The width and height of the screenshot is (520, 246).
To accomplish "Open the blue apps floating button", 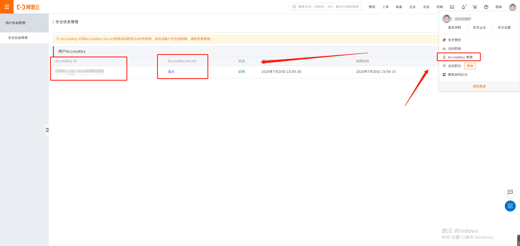I will (510, 206).
